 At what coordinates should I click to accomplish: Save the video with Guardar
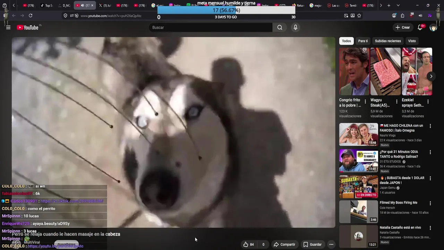[312, 244]
